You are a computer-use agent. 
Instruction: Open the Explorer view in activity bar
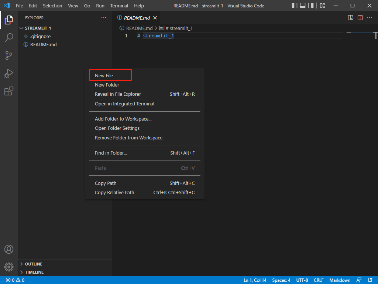tap(9, 20)
